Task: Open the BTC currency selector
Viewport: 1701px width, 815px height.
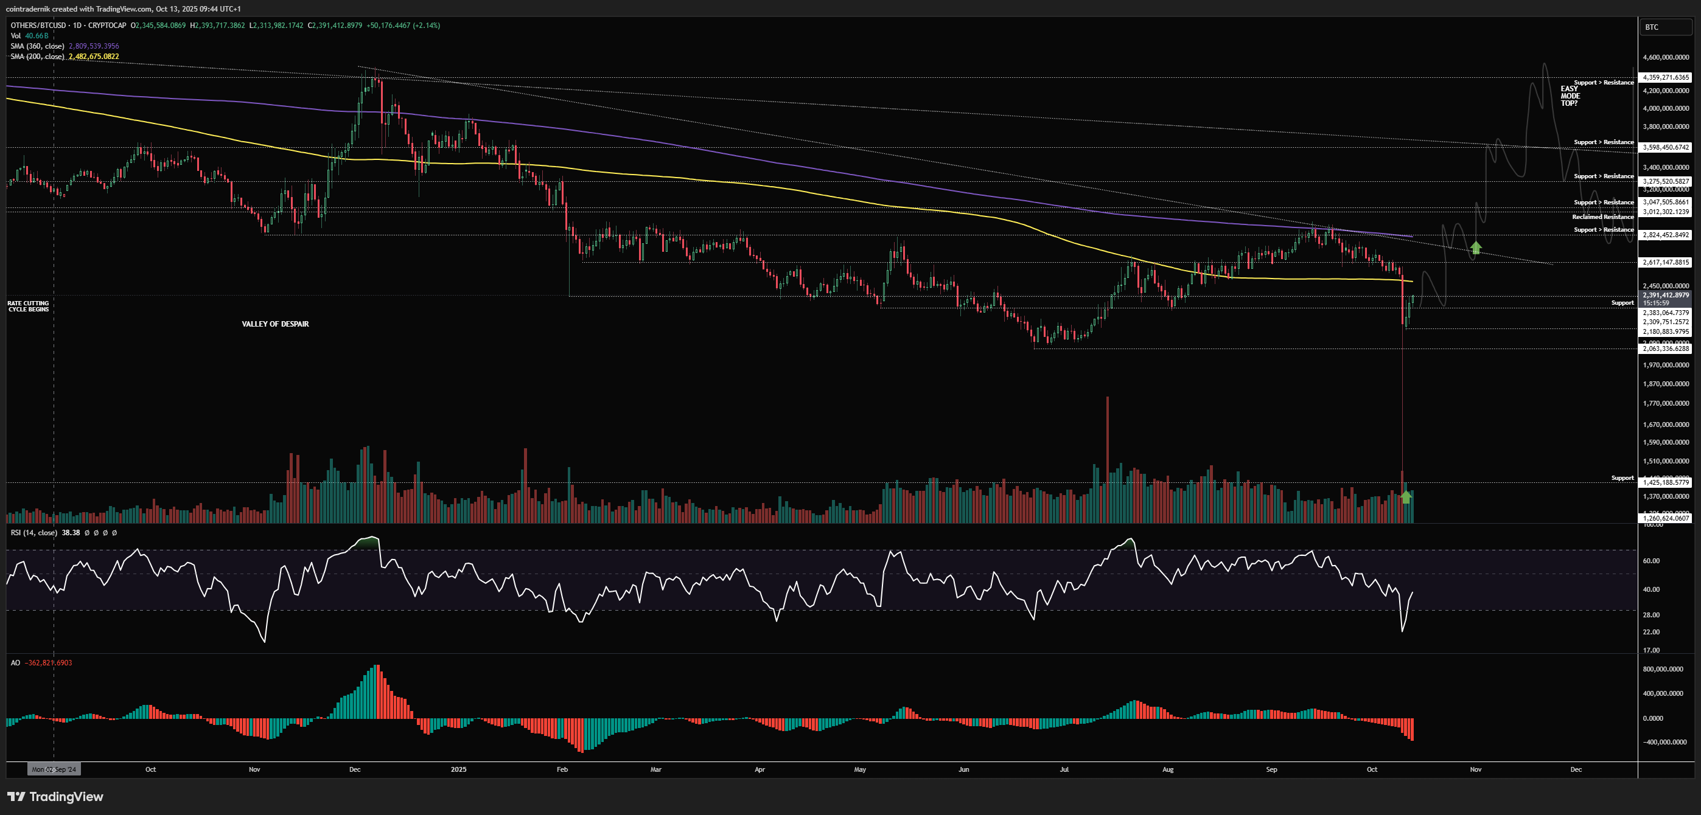Action: click(1664, 27)
